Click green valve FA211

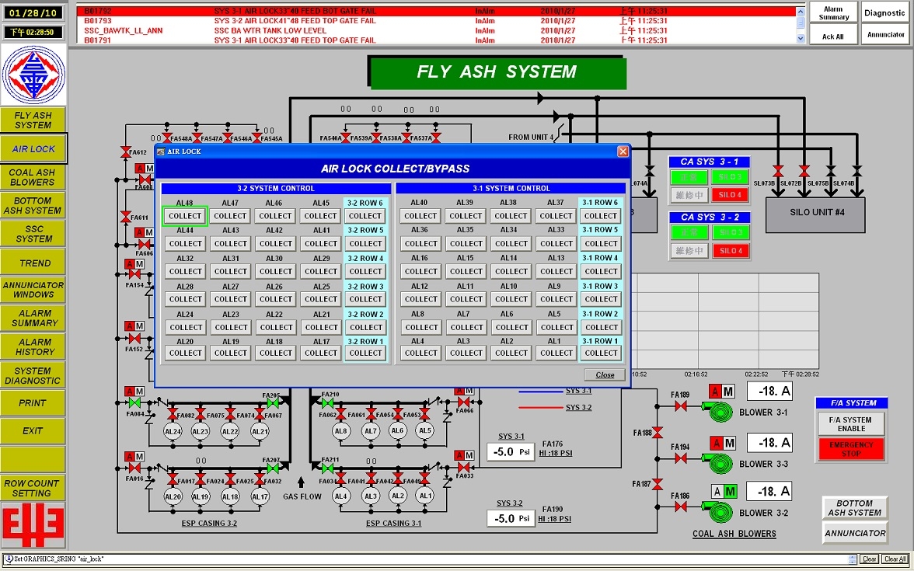point(328,468)
